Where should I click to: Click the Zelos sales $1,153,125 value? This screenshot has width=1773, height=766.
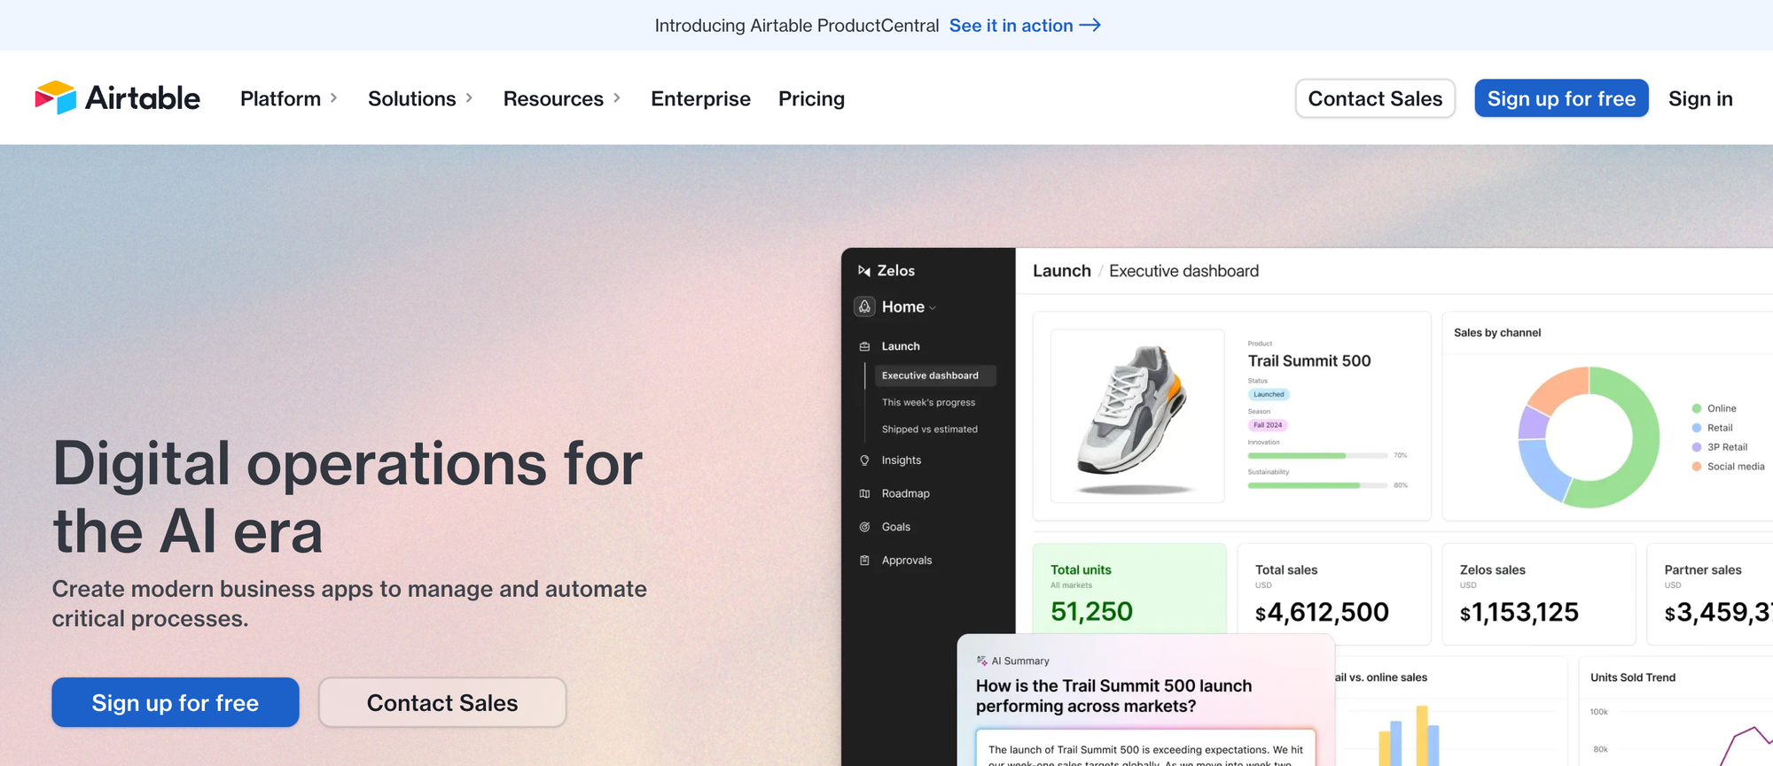point(1519,612)
